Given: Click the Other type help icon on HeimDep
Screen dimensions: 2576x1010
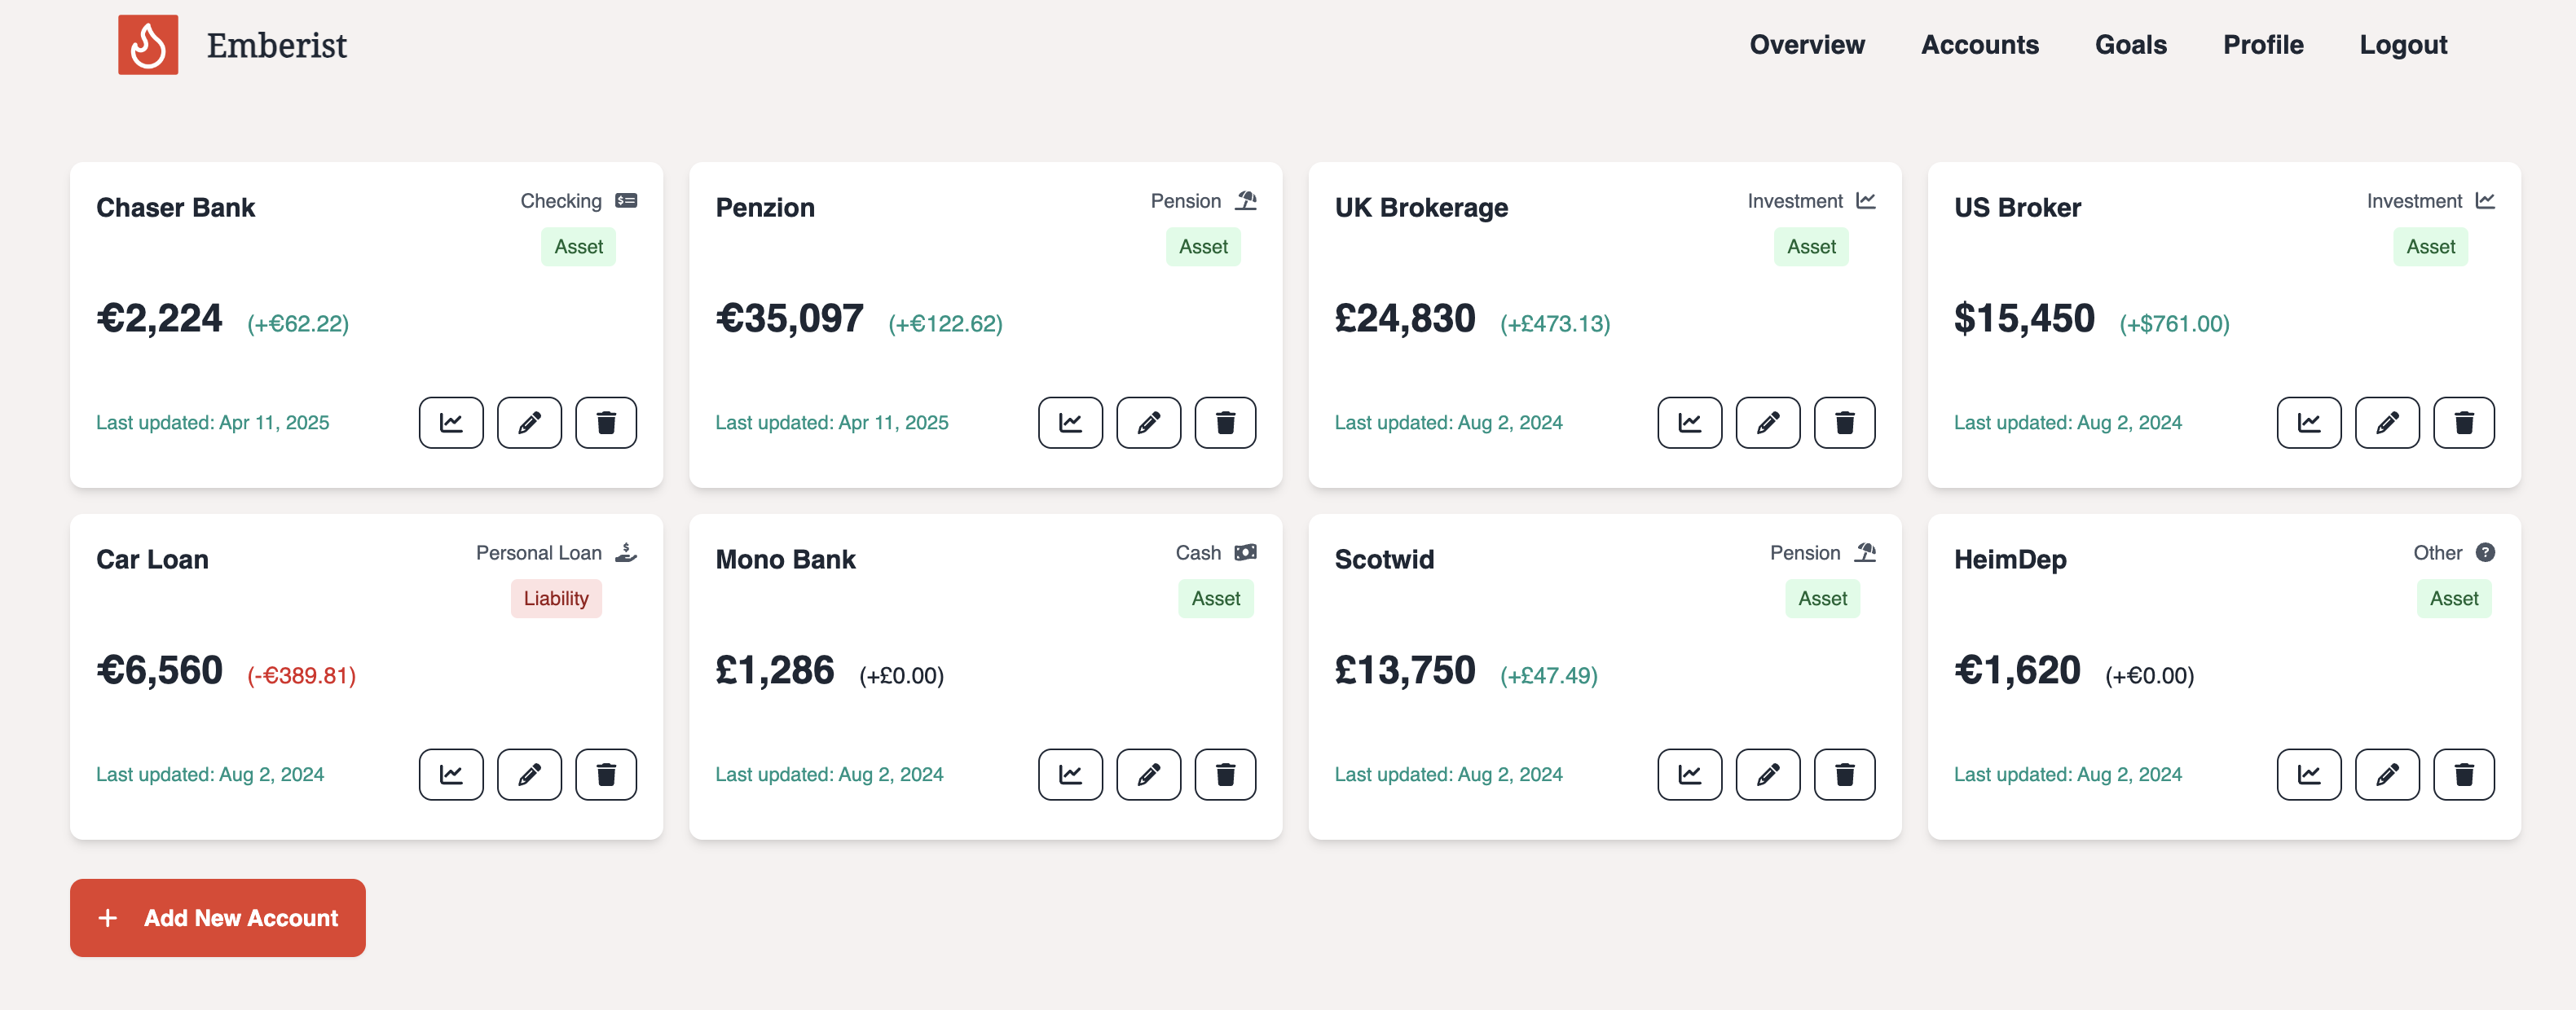Looking at the screenshot, I should pos(2485,552).
